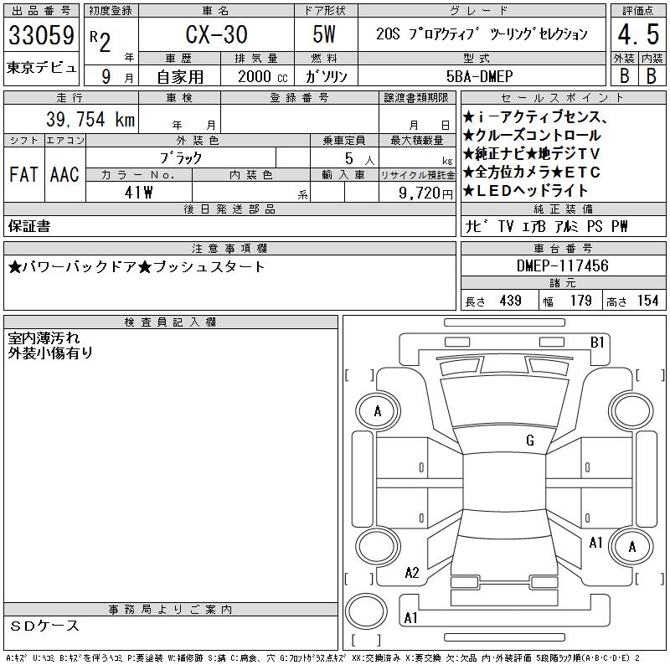Click the A1 mark beside the rear-right wheel
The image size is (670, 670).
pyautogui.click(x=595, y=543)
